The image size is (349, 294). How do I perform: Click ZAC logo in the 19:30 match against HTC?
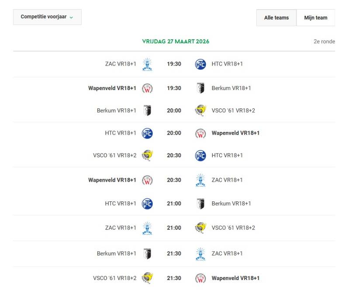pos(147,64)
